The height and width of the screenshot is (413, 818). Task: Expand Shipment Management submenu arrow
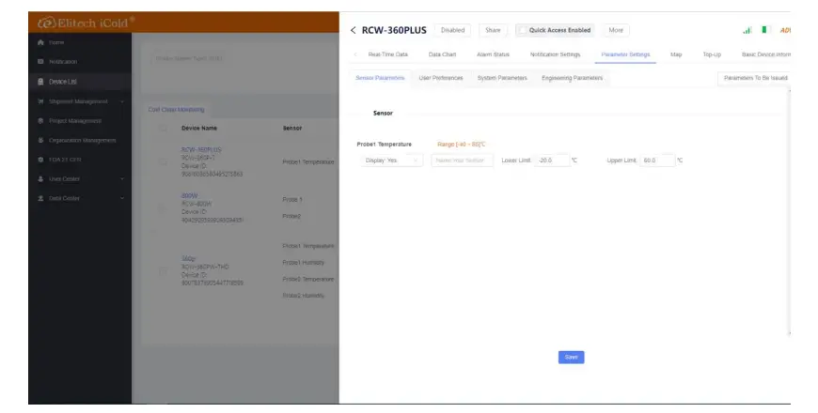pyautogui.click(x=122, y=101)
